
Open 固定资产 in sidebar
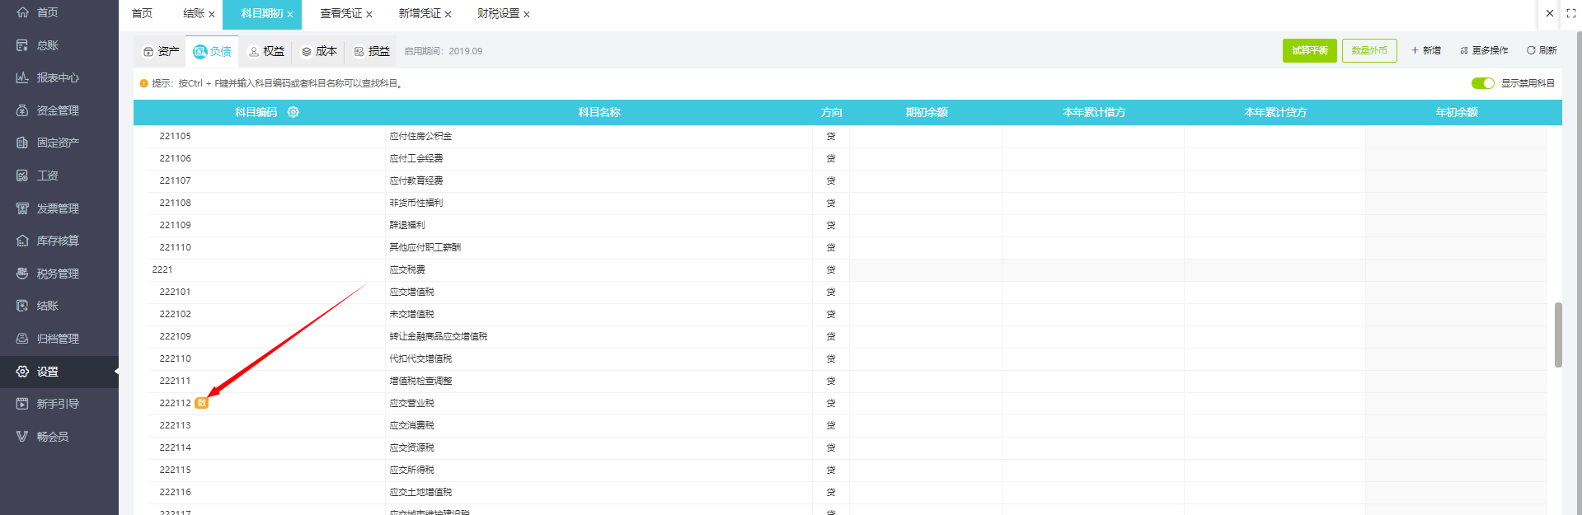58,143
